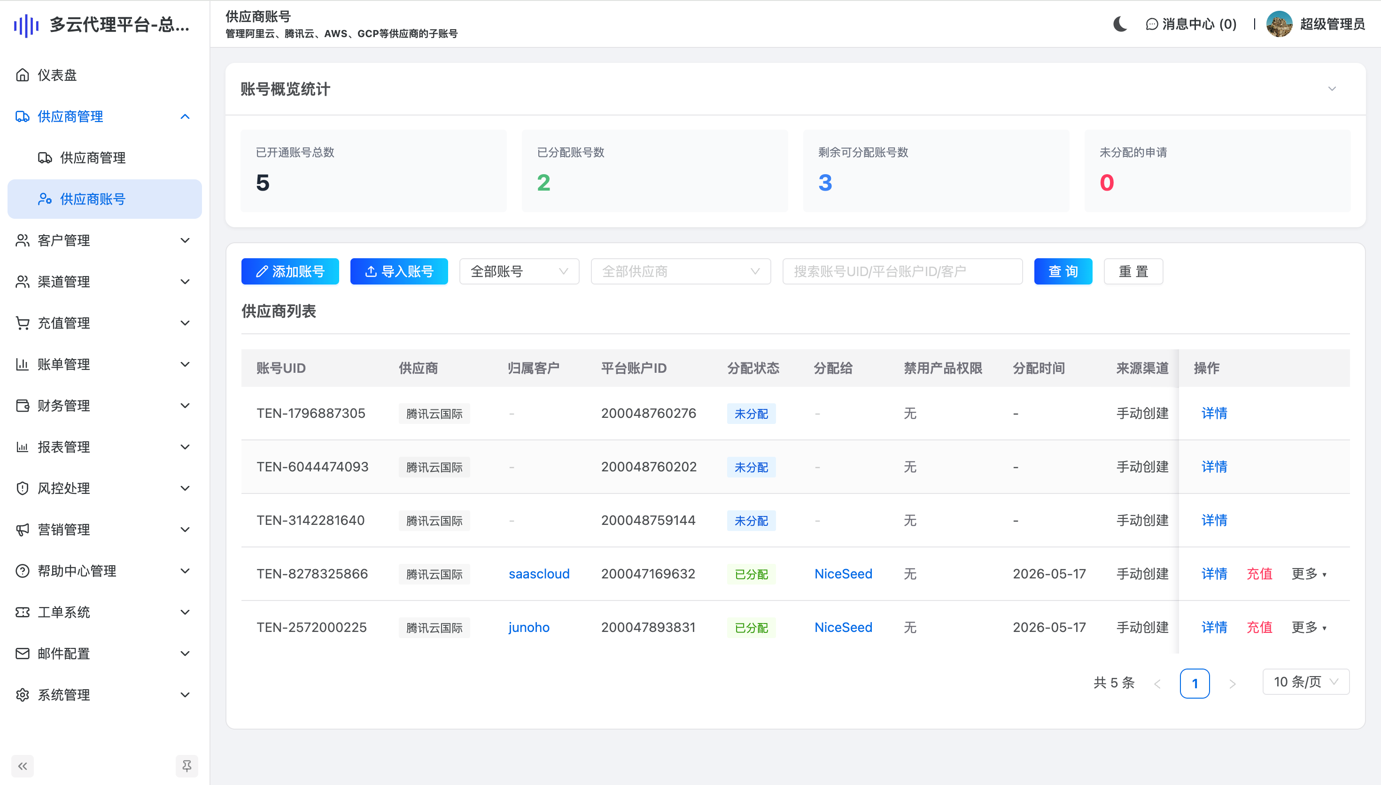Open the 供应商管理 submenu item
The width and height of the screenshot is (1381, 785).
(105, 157)
